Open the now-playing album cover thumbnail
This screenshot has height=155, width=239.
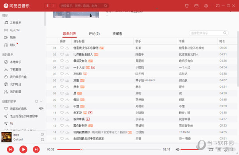pyautogui.click(x=6, y=137)
